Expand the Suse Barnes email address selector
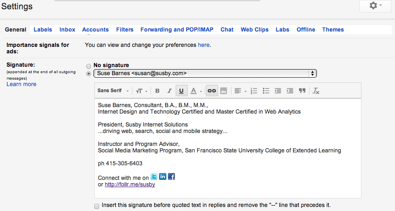Image resolution: width=395 pixels, height=211 pixels. tap(205, 74)
